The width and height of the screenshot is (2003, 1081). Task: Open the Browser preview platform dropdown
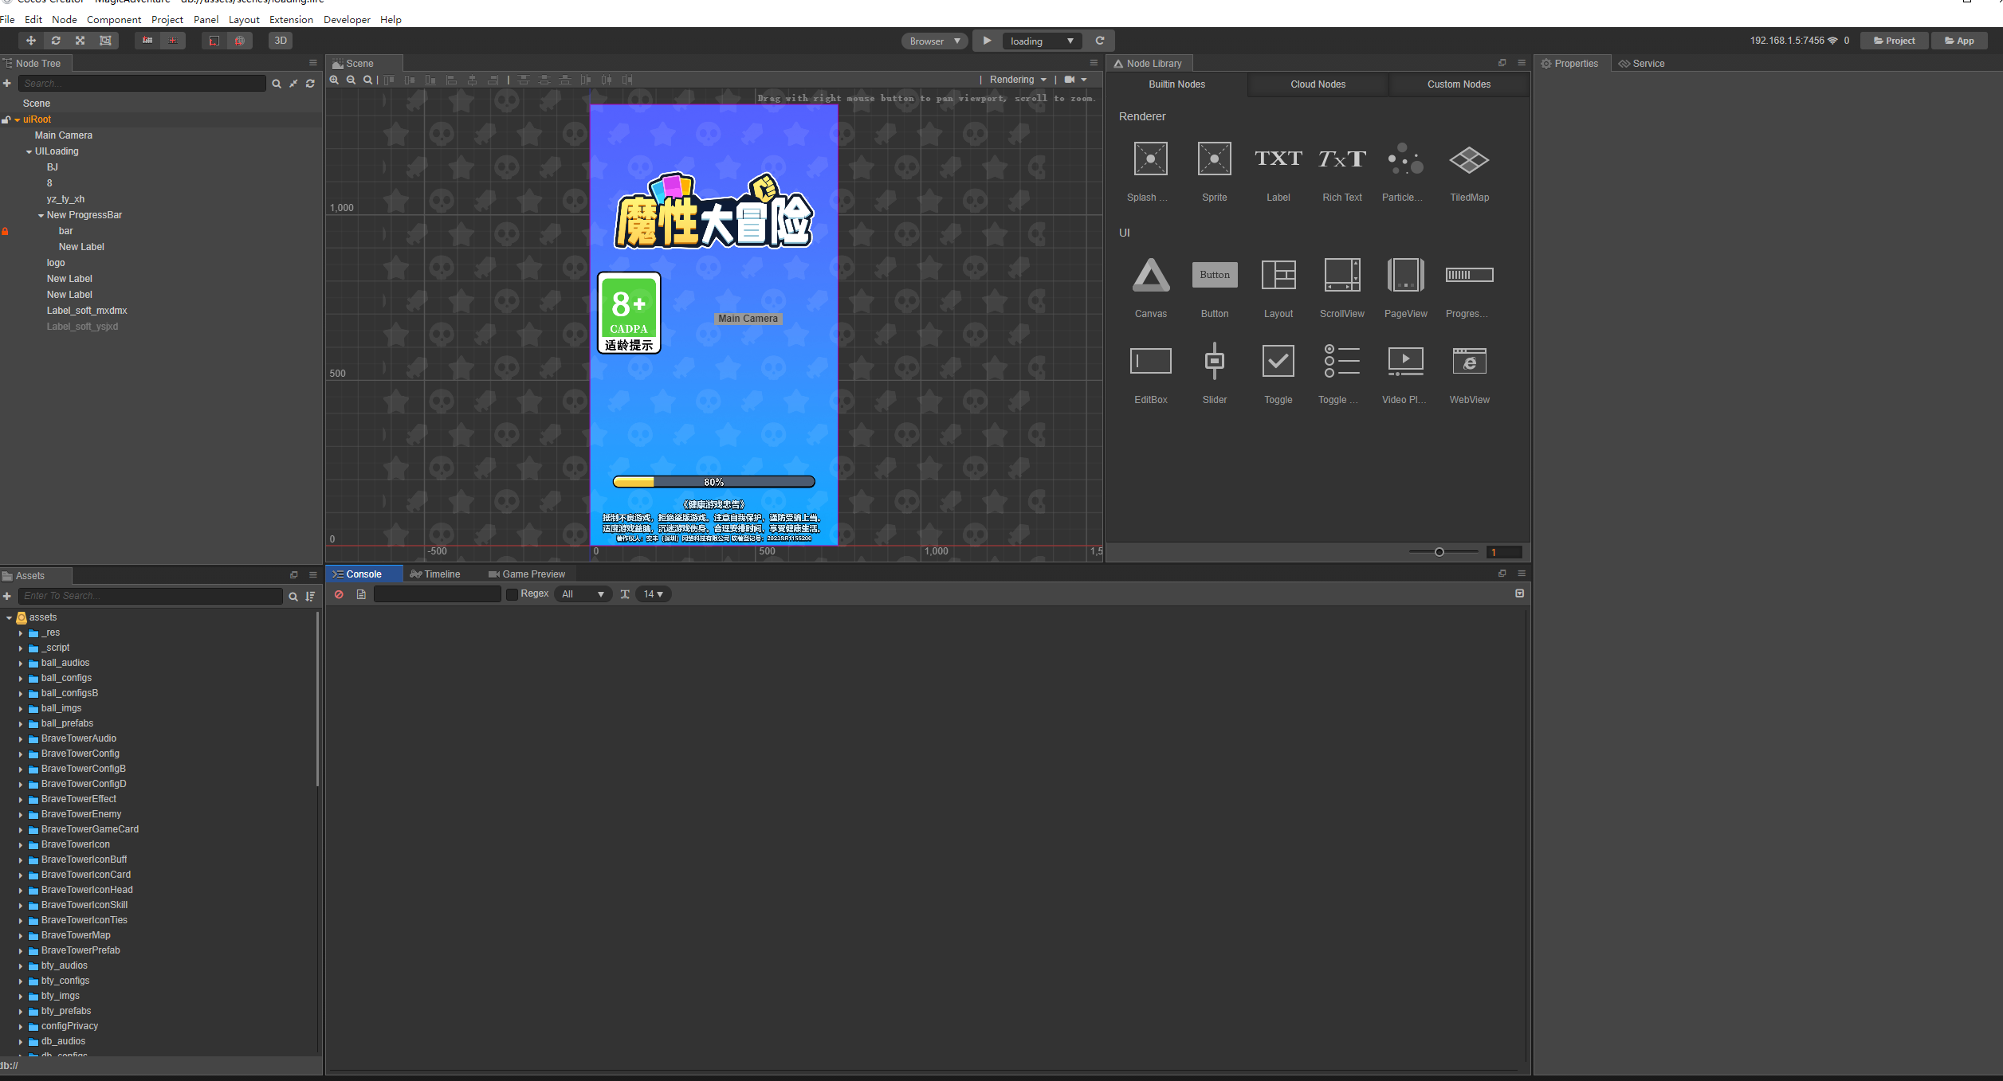(x=935, y=41)
